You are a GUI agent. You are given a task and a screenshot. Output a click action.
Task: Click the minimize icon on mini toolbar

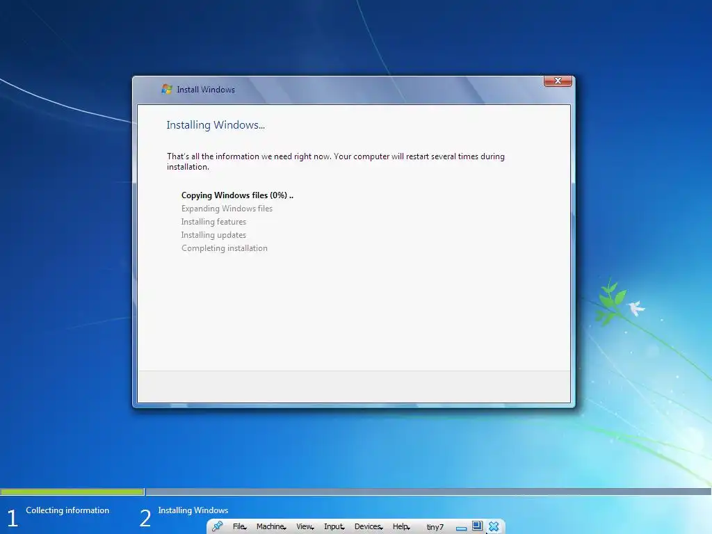pos(462,528)
